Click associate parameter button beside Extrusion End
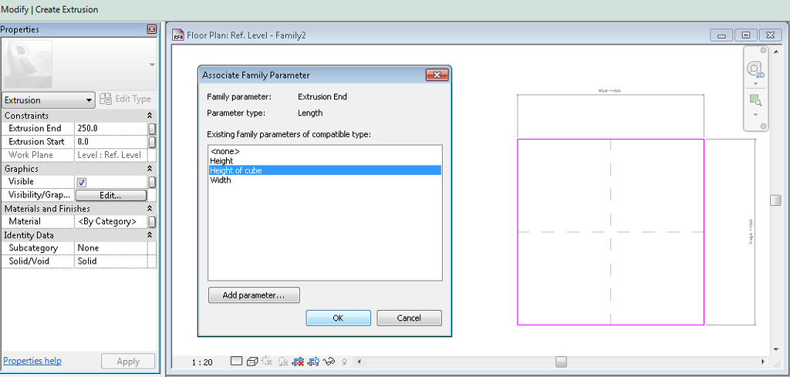The width and height of the screenshot is (790, 377). (152, 128)
